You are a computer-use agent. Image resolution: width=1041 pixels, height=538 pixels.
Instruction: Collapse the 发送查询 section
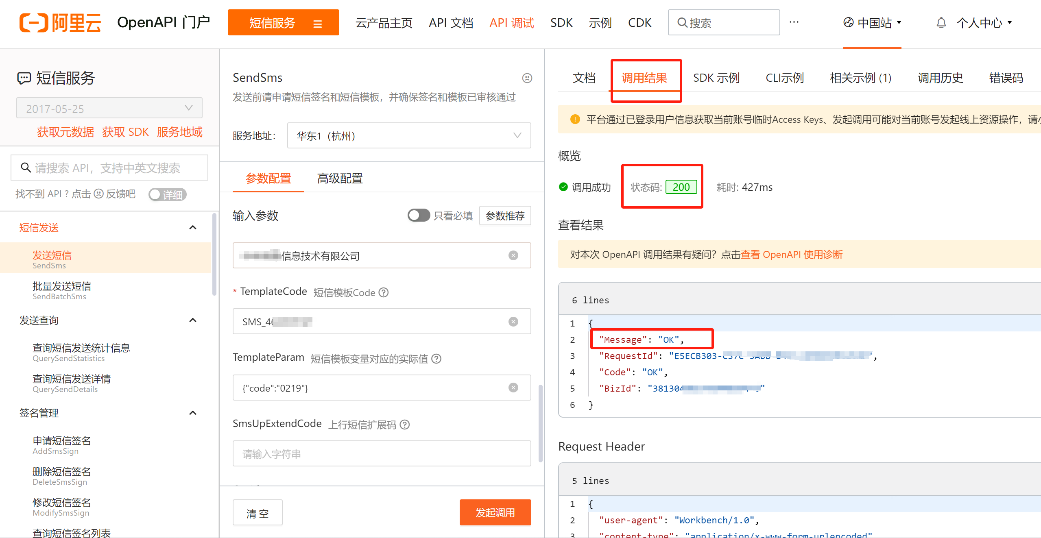pos(193,320)
